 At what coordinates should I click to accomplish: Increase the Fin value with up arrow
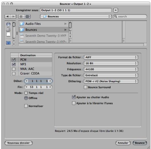click(50, 87)
